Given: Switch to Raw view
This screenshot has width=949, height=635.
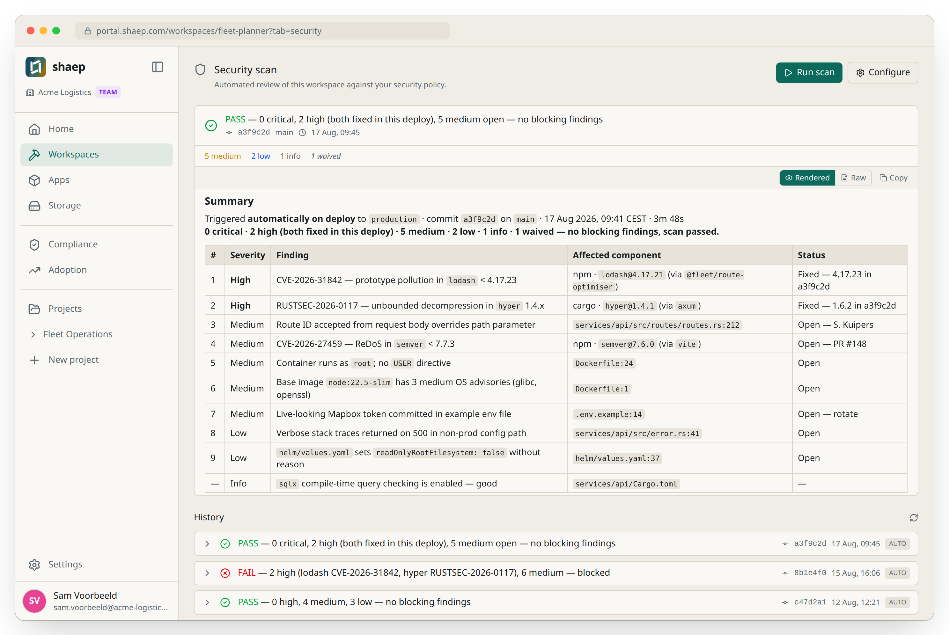Looking at the screenshot, I should (853, 178).
